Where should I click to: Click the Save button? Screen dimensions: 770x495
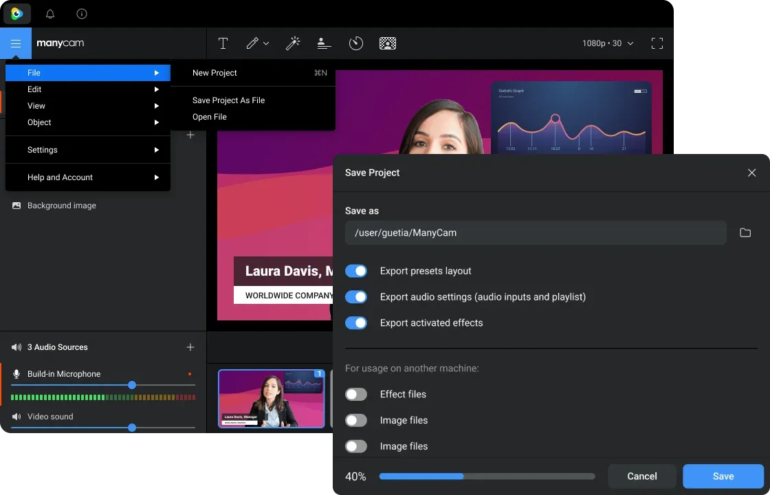click(x=723, y=476)
